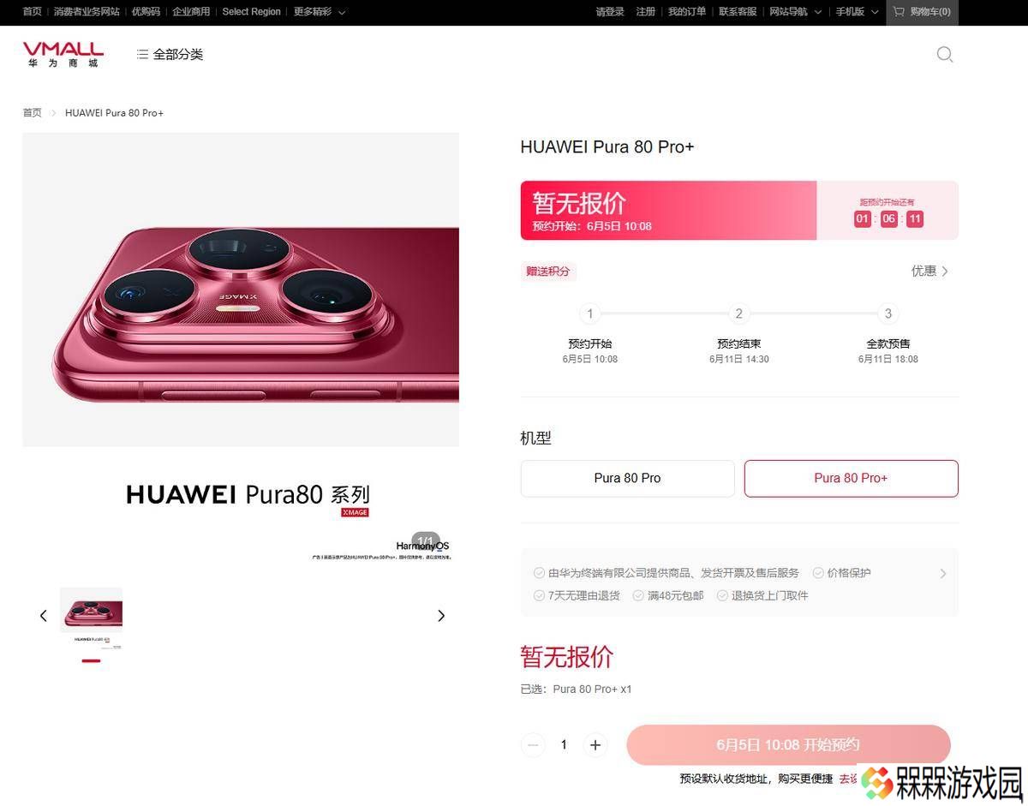Decrease quantity with minus button

[x=533, y=745]
